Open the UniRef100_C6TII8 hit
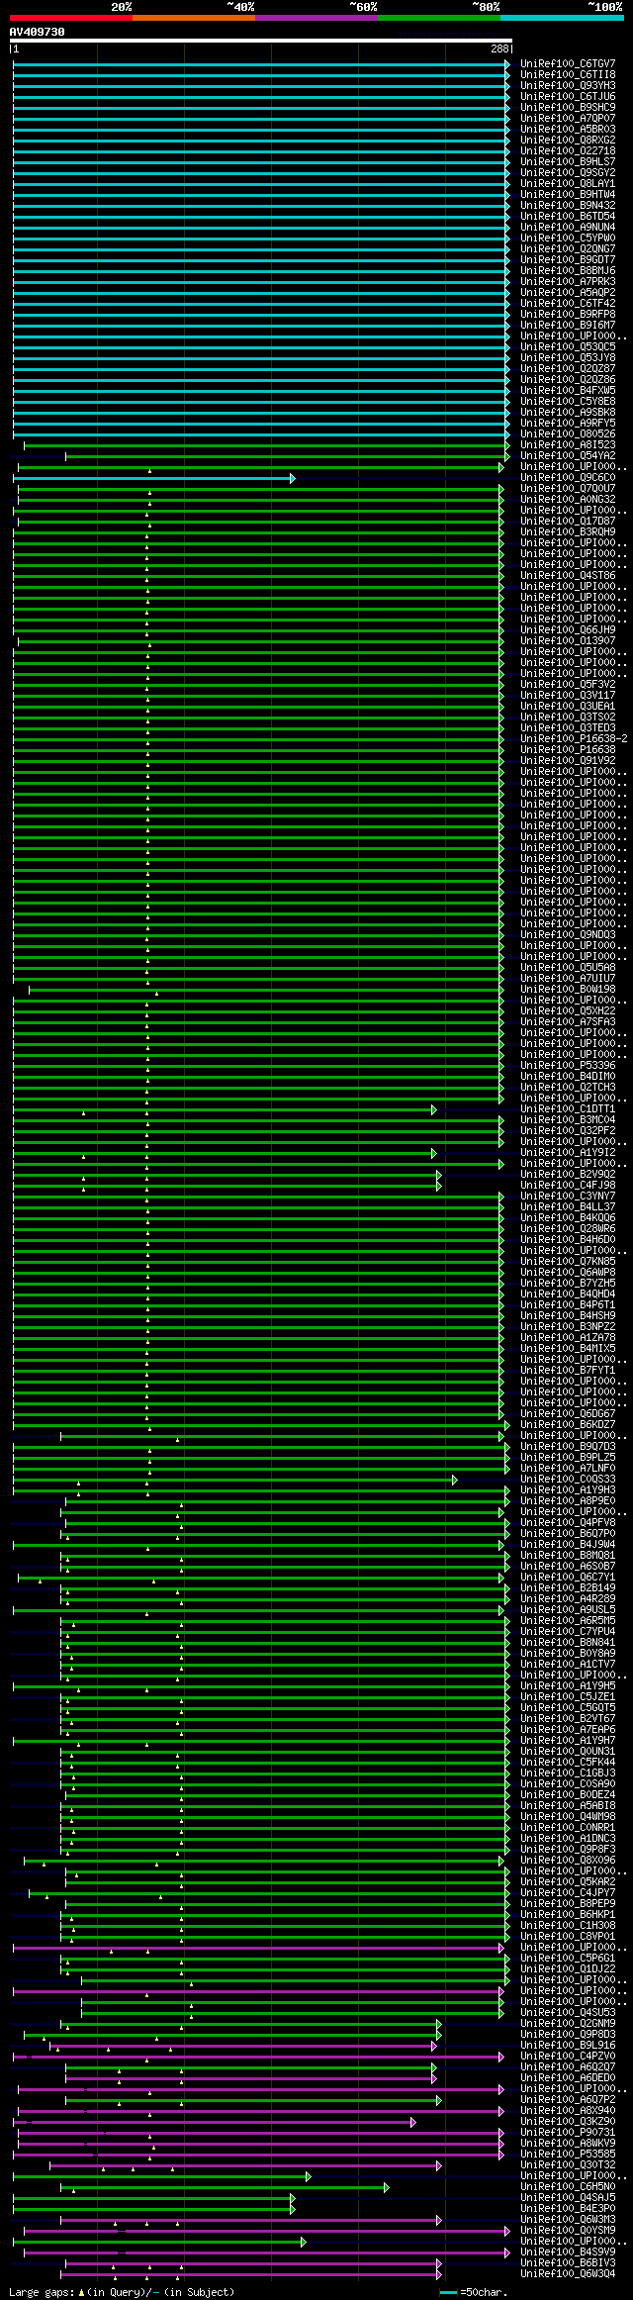 coord(568,74)
